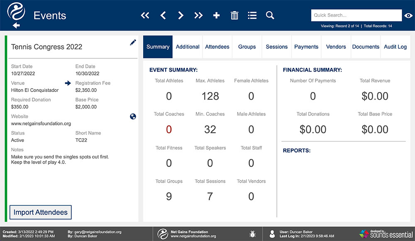Edit event details with pencil icon
This screenshot has width=415, height=241.
[133, 42]
